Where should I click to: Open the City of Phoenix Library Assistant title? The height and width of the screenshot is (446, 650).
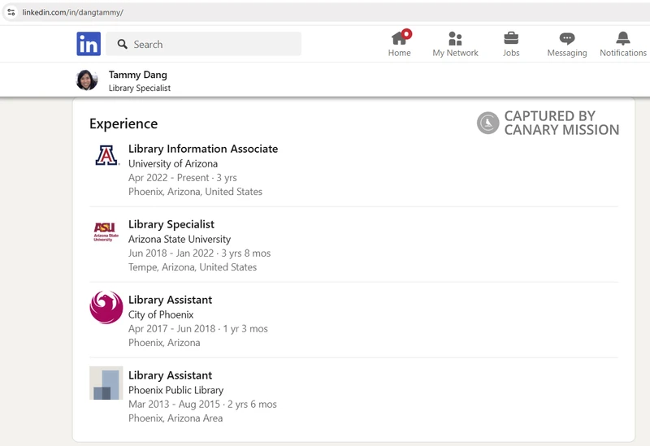(171, 300)
